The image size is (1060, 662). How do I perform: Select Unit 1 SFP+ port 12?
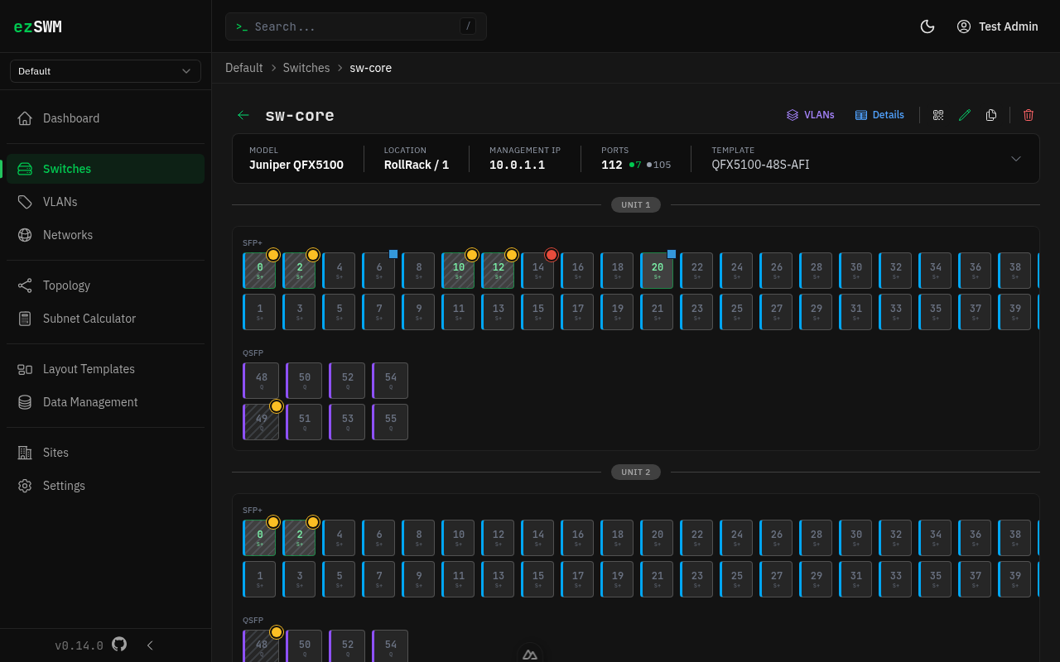click(498, 271)
